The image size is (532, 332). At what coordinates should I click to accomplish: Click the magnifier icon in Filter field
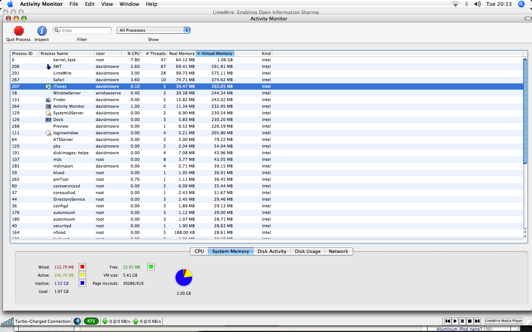coord(57,31)
